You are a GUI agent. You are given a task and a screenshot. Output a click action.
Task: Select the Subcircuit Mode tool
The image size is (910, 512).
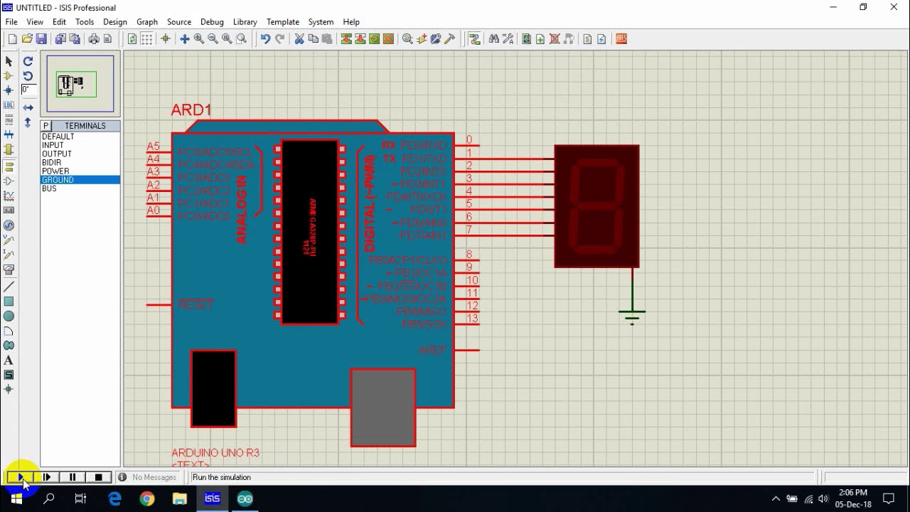click(x=9, y=150)
